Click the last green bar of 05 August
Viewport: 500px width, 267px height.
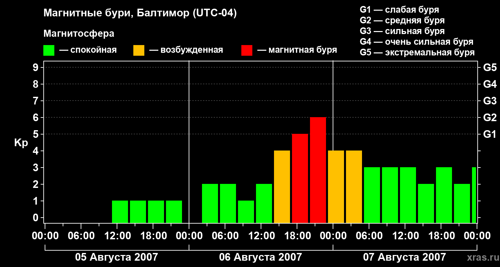coord(174,212)
